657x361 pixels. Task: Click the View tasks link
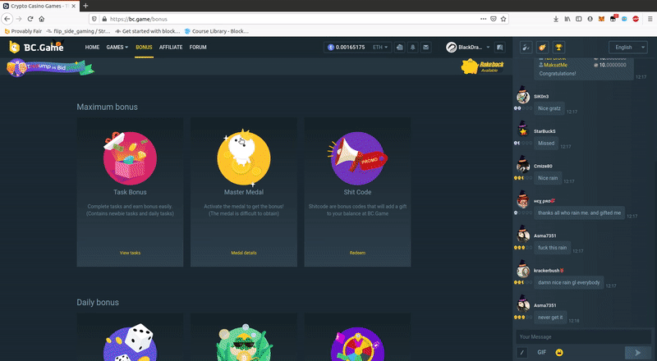[130, 253]
